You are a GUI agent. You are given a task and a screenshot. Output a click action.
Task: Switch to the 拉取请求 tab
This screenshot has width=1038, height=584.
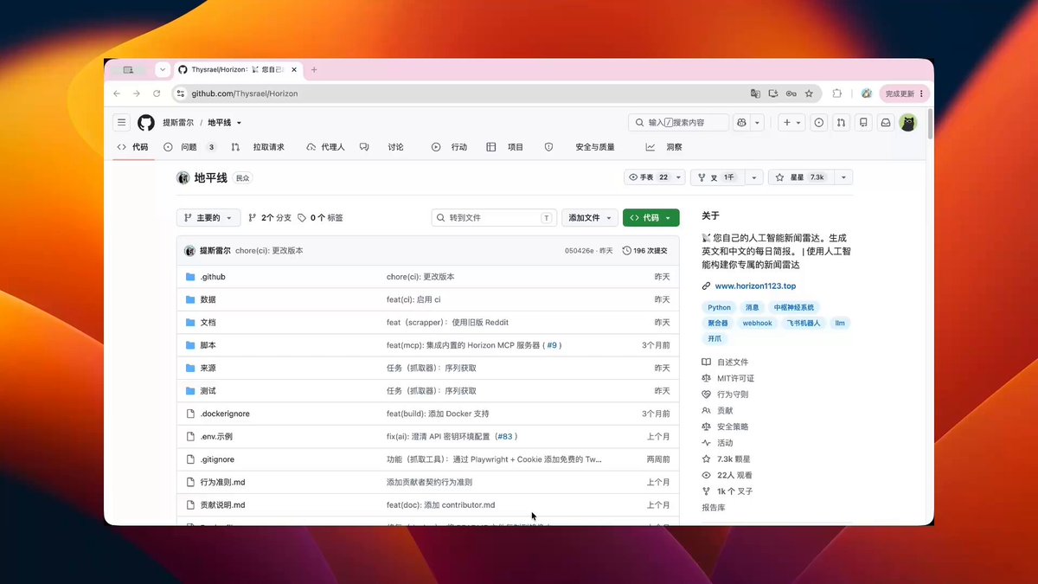pos(259,147)
